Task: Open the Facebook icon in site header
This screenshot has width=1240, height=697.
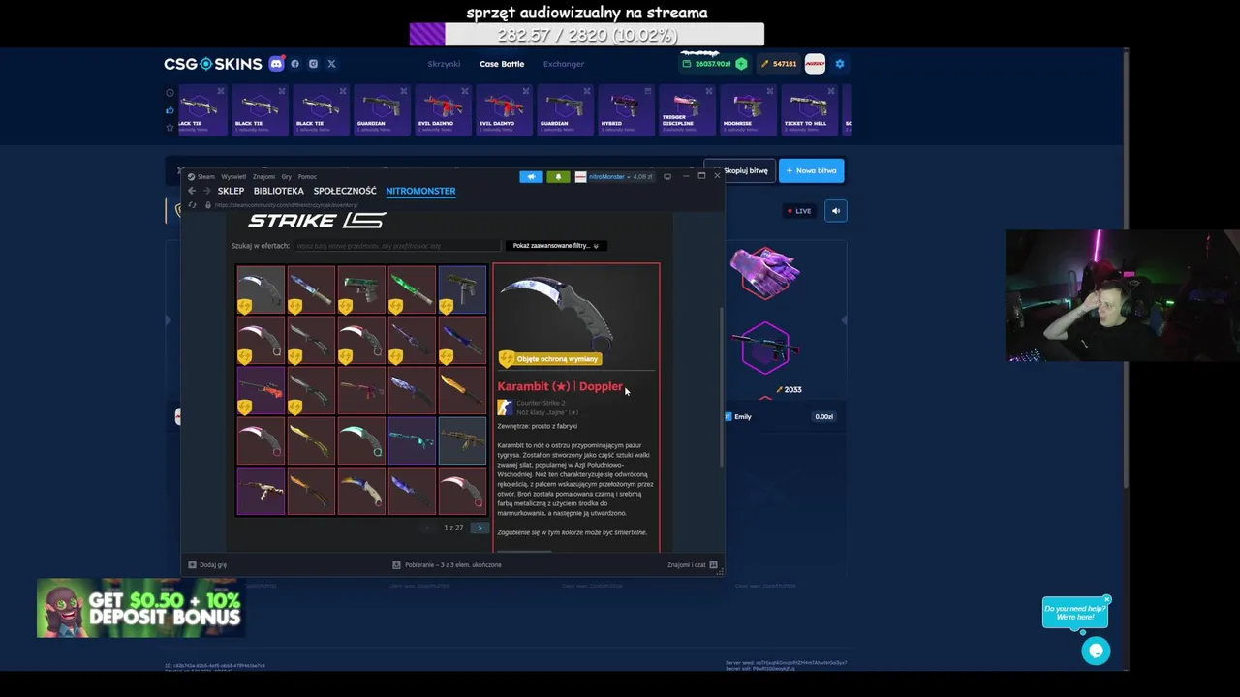Action: (x=295, y=64)
